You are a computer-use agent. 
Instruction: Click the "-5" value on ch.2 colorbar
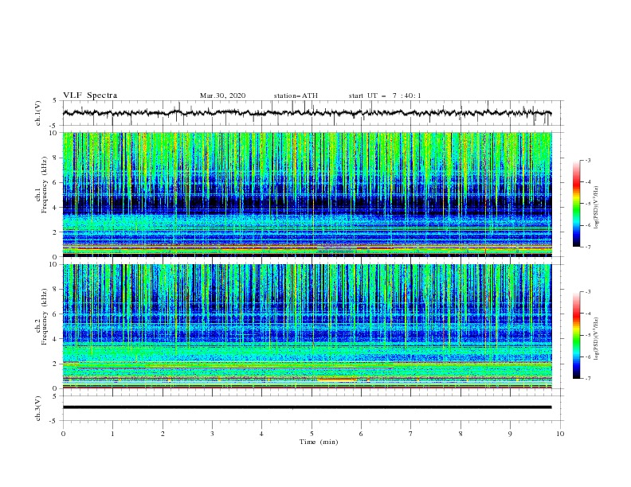coord(588,335)
